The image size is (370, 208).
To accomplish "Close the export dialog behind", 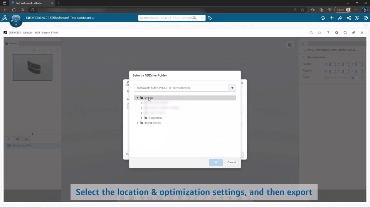I will [242, 83].
